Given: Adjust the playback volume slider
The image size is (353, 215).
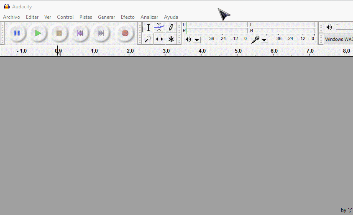Looking at the screenshot, I should (x=345, y=27).
